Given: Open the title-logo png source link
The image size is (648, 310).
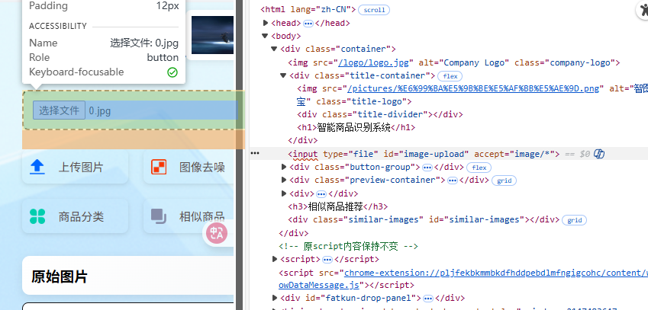Looking at the screenshot, I should [x=473, y=88].
